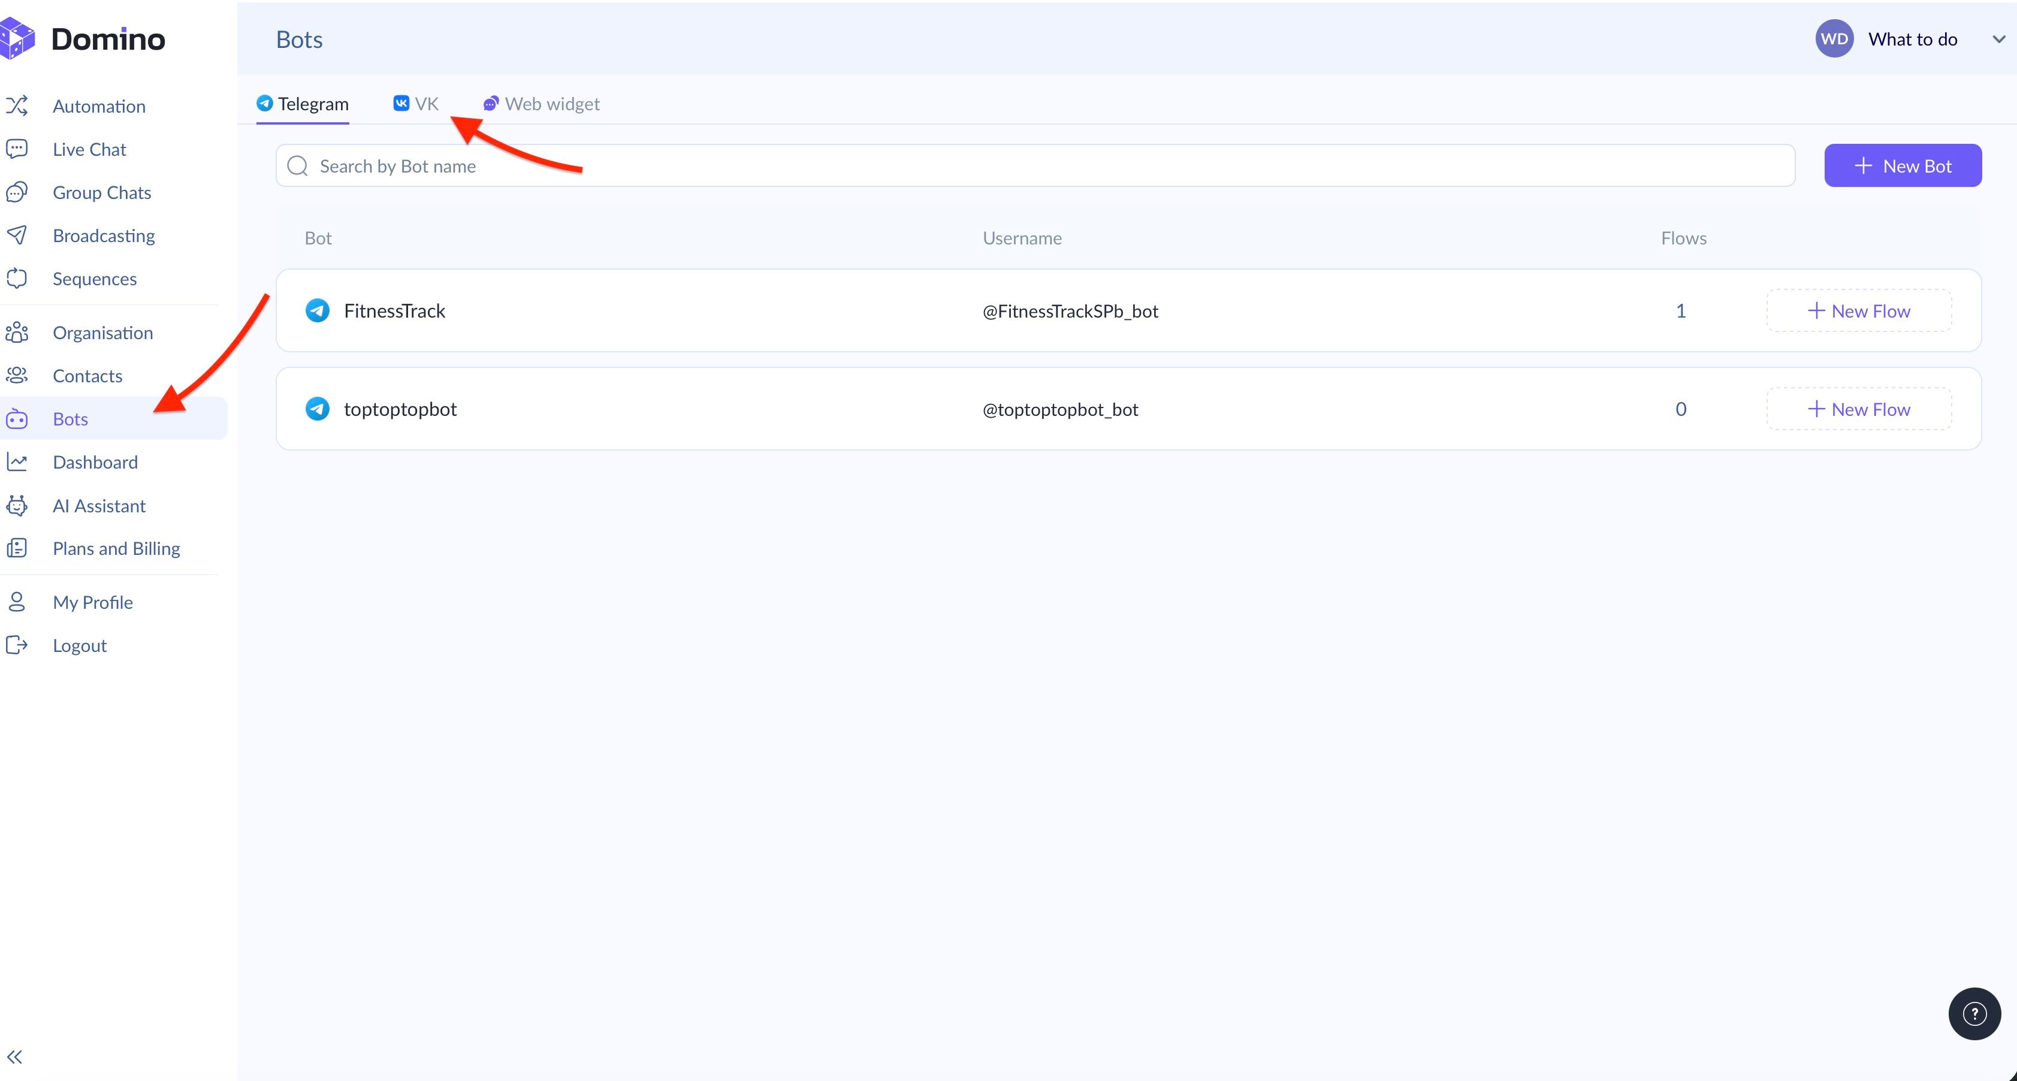2017x1081 pixels.
Task: Select the Live Chat icon
Action: coord(17,149)
